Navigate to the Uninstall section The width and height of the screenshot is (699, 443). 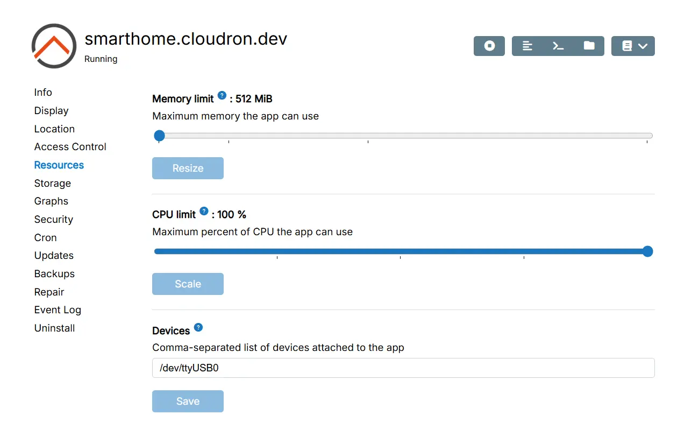(54, 328)
